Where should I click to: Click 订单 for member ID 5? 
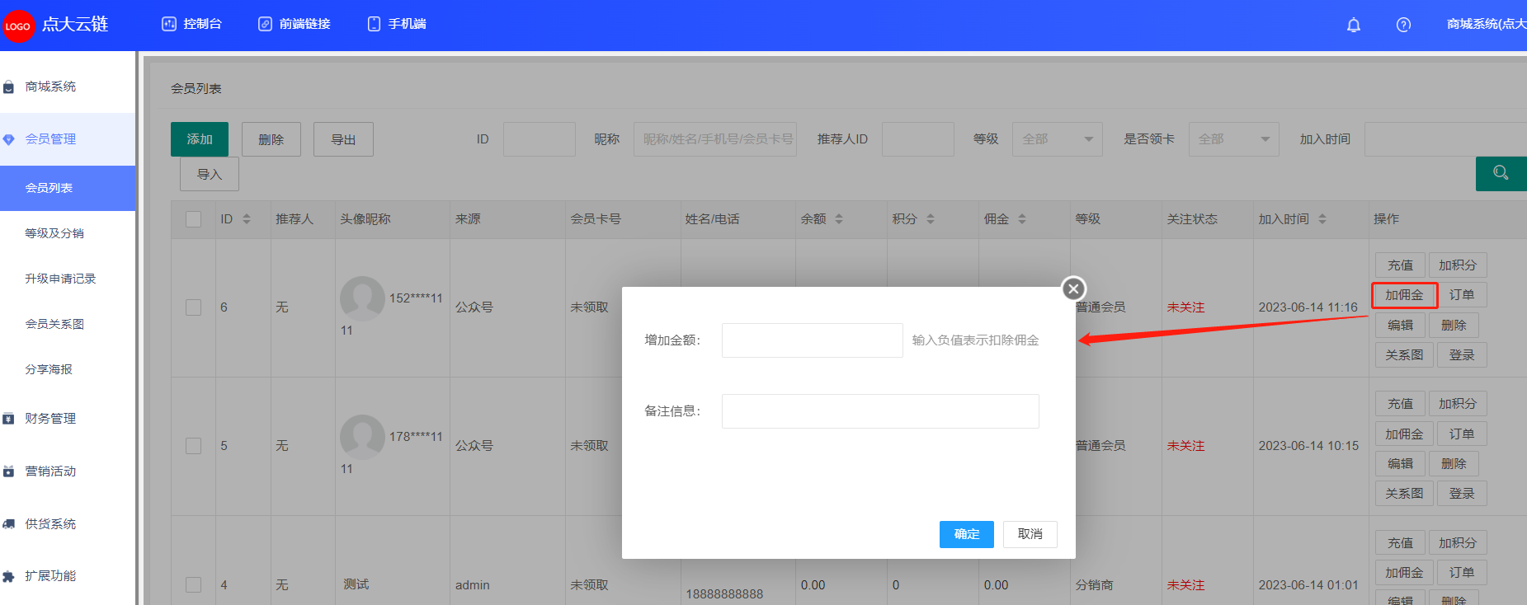pyautogui.click(x=1462, y=434)
